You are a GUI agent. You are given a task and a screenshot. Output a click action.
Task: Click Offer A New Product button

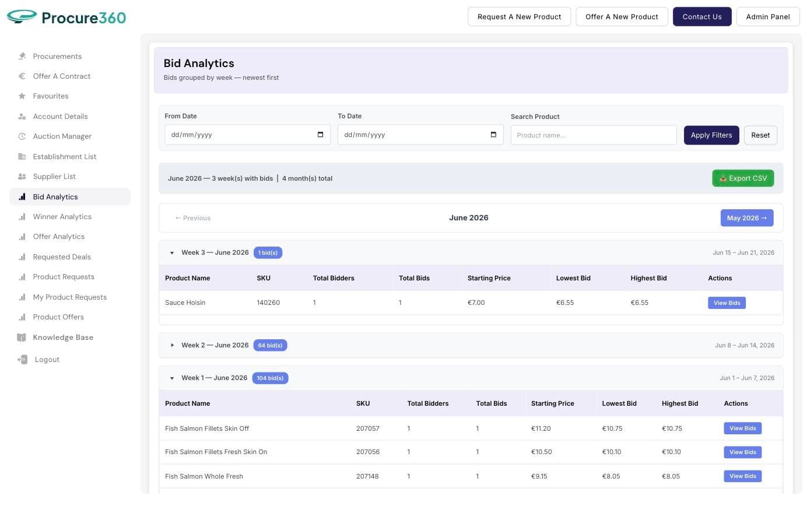tap(622, 17)
